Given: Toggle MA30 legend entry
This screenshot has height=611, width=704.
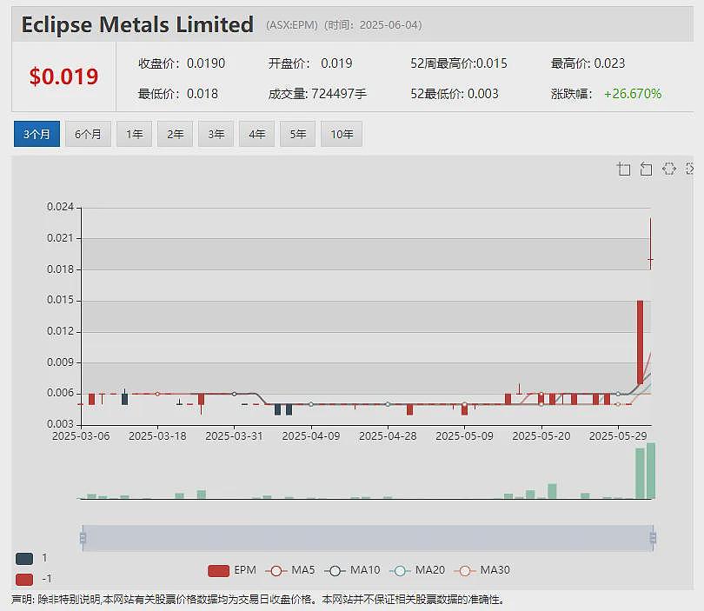Looking at the screenshot, I should point(482,571).
